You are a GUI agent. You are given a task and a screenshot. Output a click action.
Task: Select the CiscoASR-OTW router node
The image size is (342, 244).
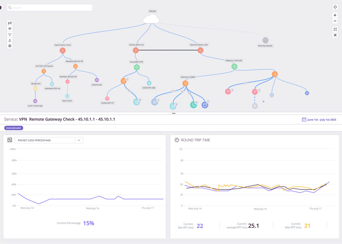pyautogui.click(x=137, y=67)
